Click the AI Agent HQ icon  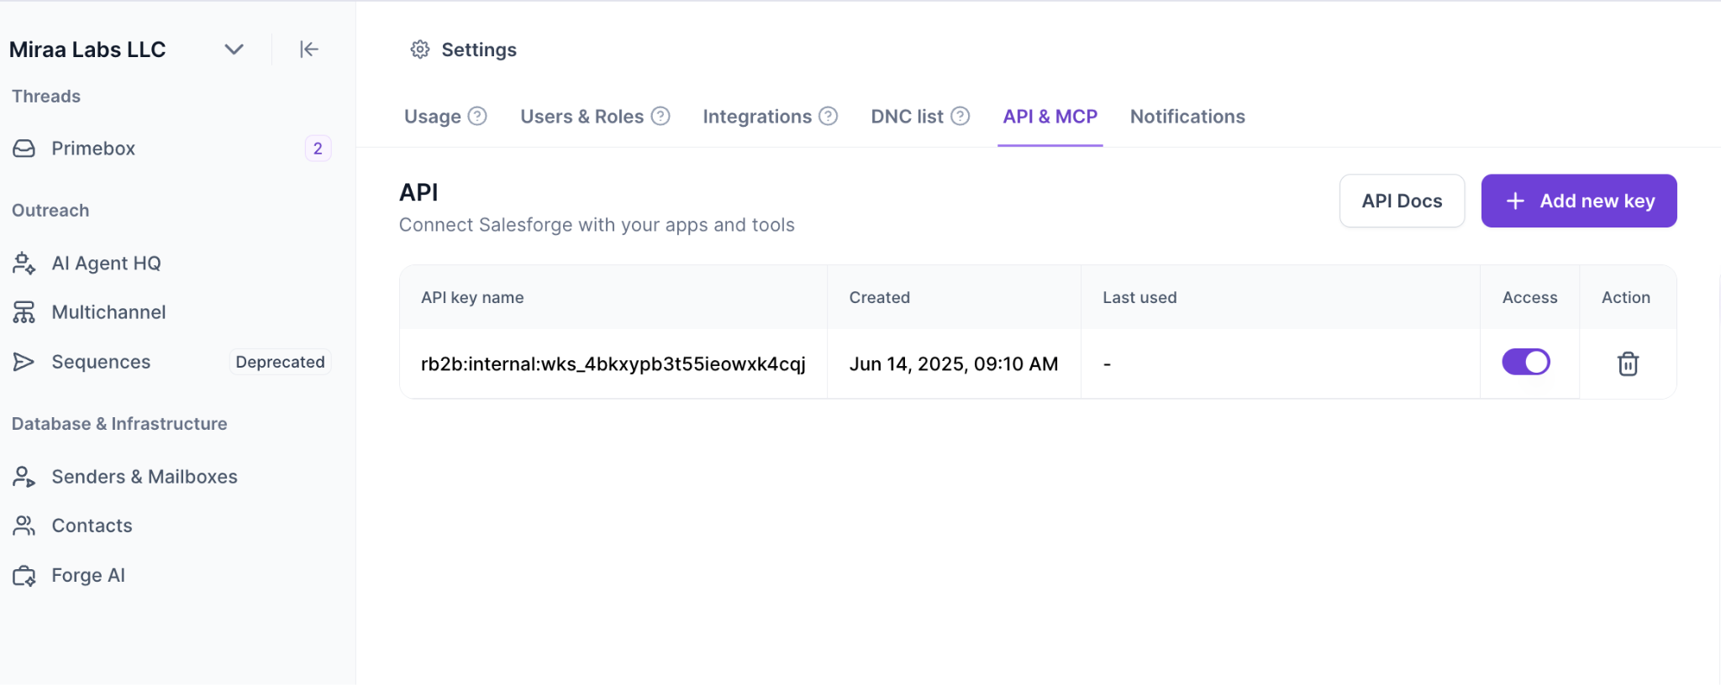pyautogui.click(x=24, y=264)
